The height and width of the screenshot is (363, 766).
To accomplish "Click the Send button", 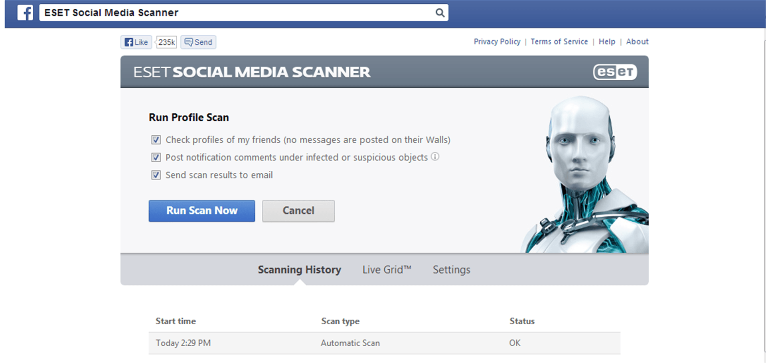I will (x=198, y=42).
